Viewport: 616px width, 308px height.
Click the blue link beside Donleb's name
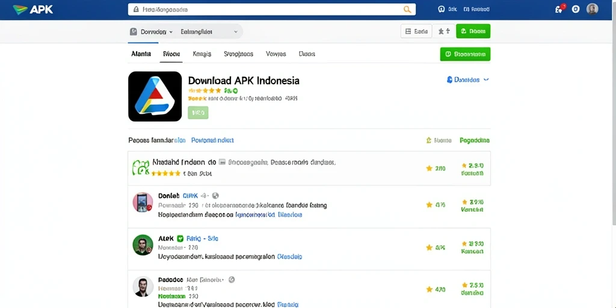point(190,196)
